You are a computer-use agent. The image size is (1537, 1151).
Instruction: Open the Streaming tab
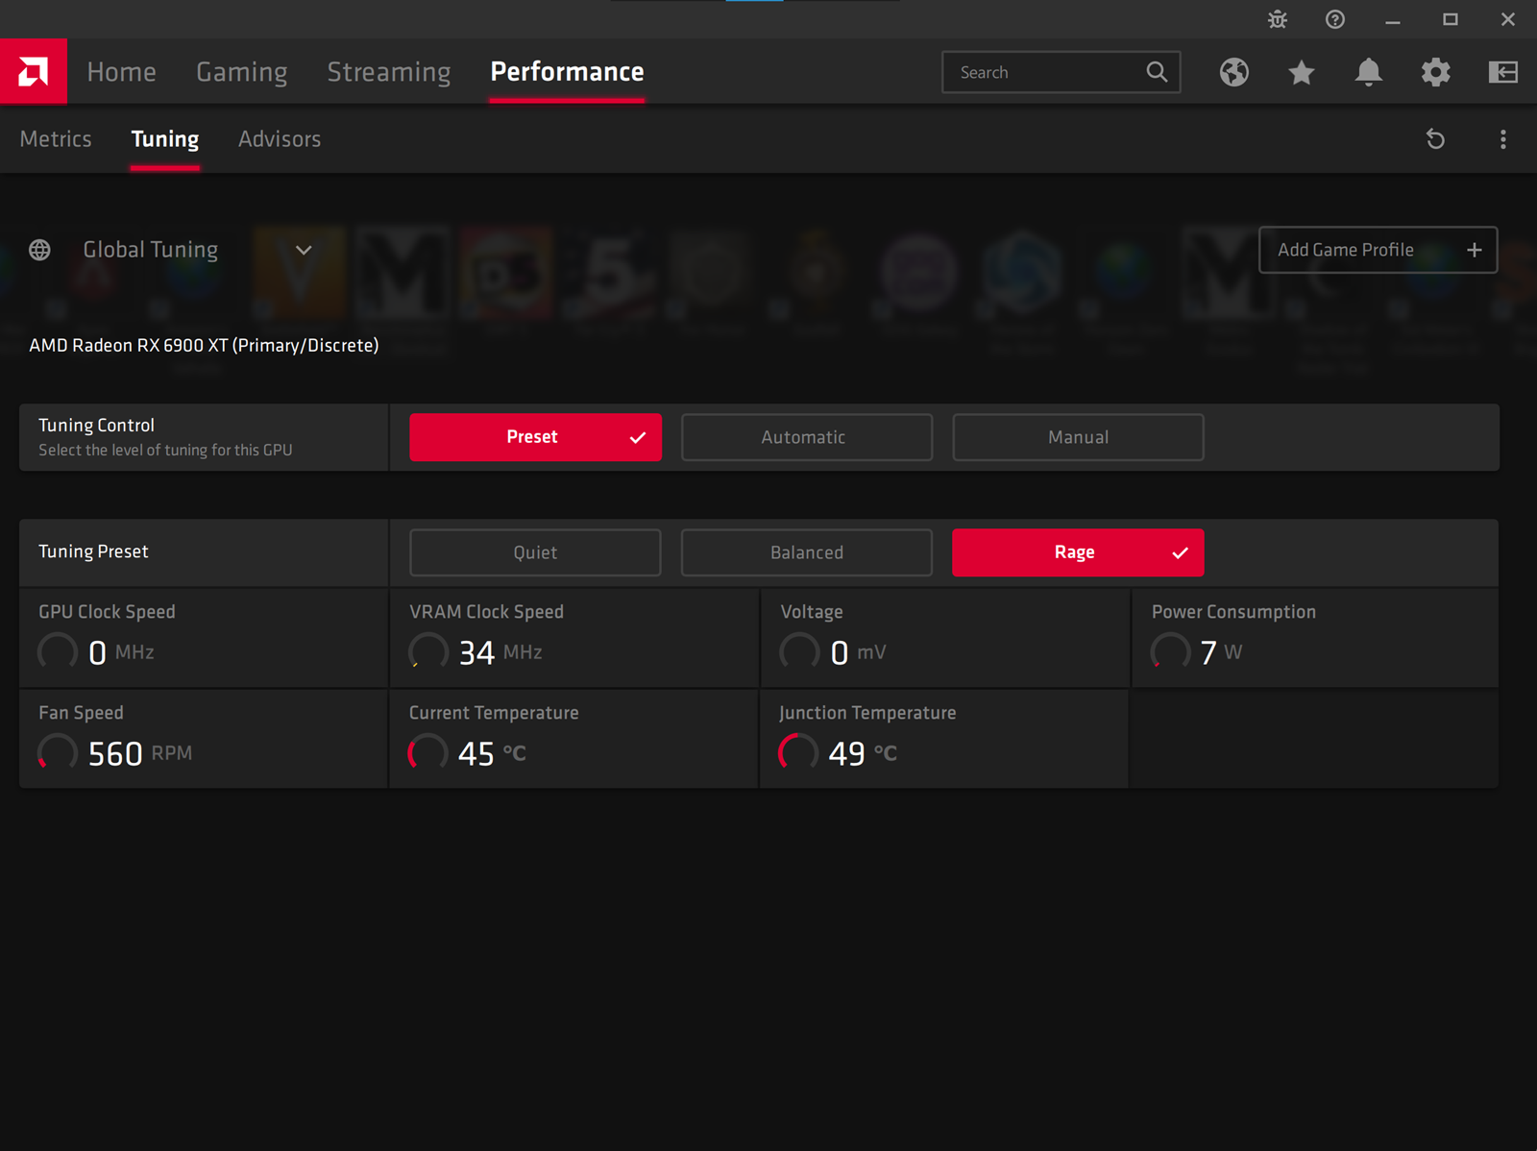[389, 72]
